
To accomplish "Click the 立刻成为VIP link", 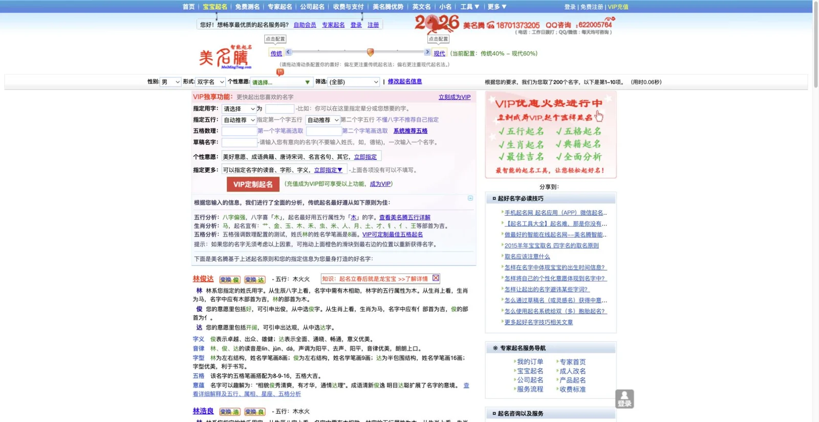I will [x=455, y=97].
